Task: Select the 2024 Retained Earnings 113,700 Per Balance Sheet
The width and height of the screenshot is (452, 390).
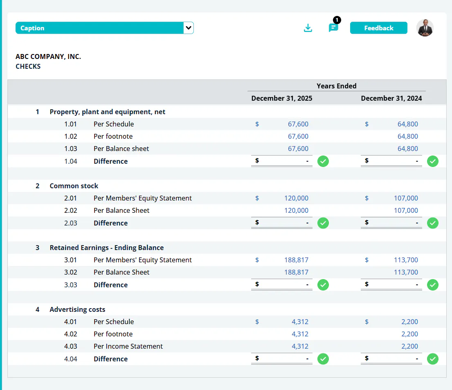Action: click(x=406, y=272)
